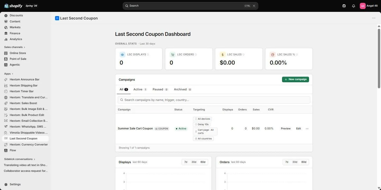Click the Point of Sale icon

(x=6, y=59)
